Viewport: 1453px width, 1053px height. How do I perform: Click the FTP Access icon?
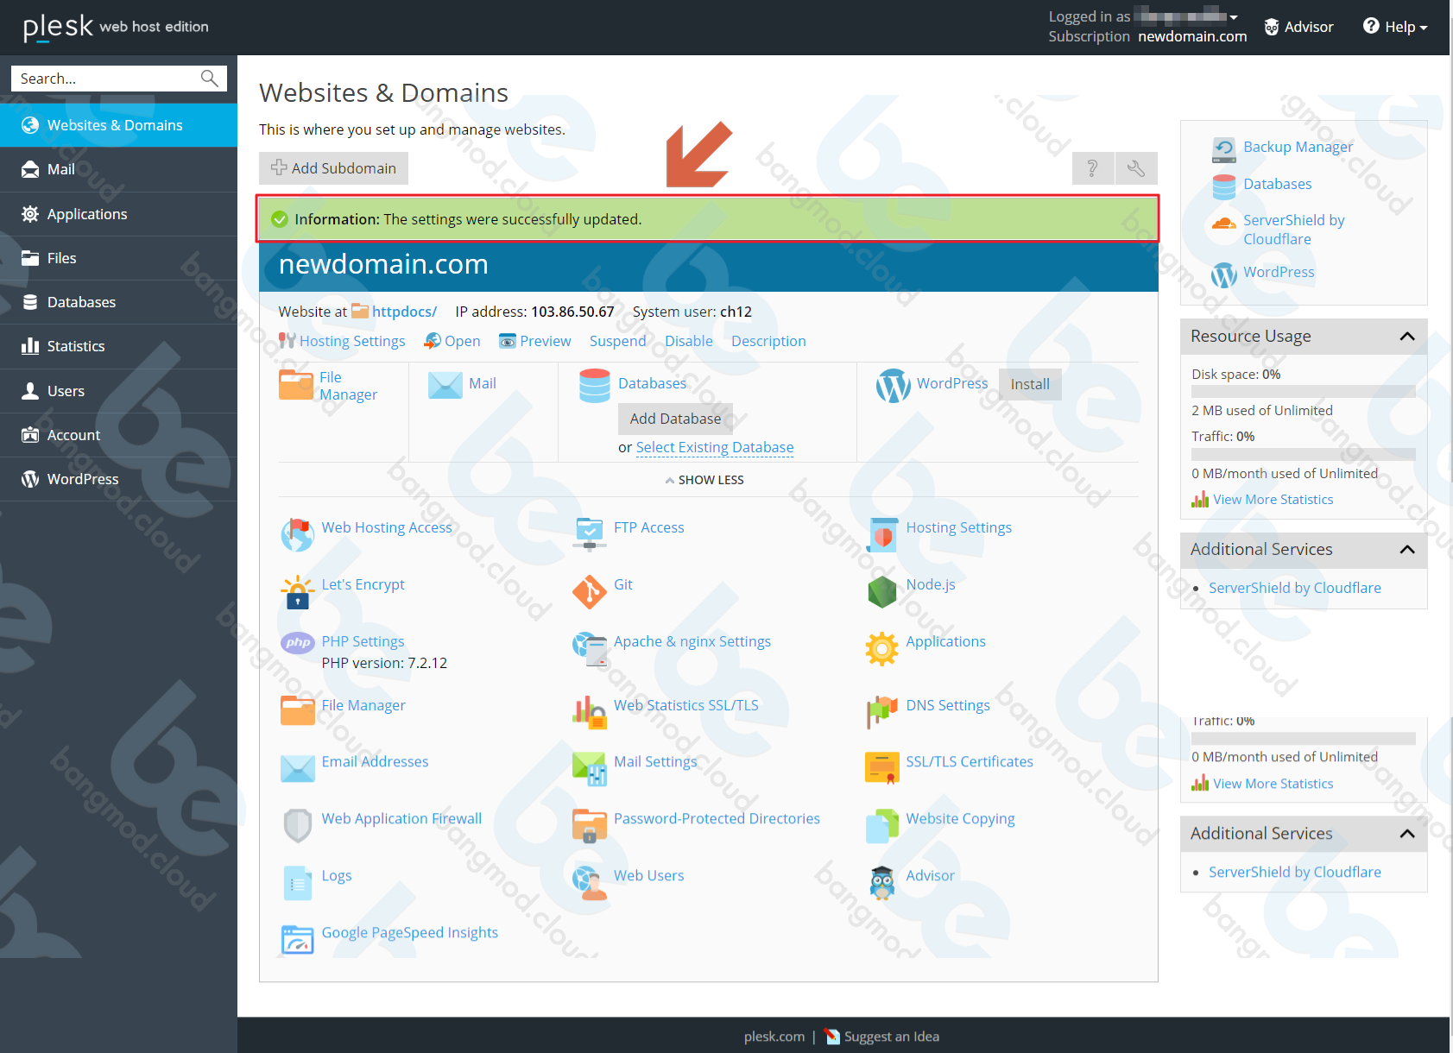point(590,535)
